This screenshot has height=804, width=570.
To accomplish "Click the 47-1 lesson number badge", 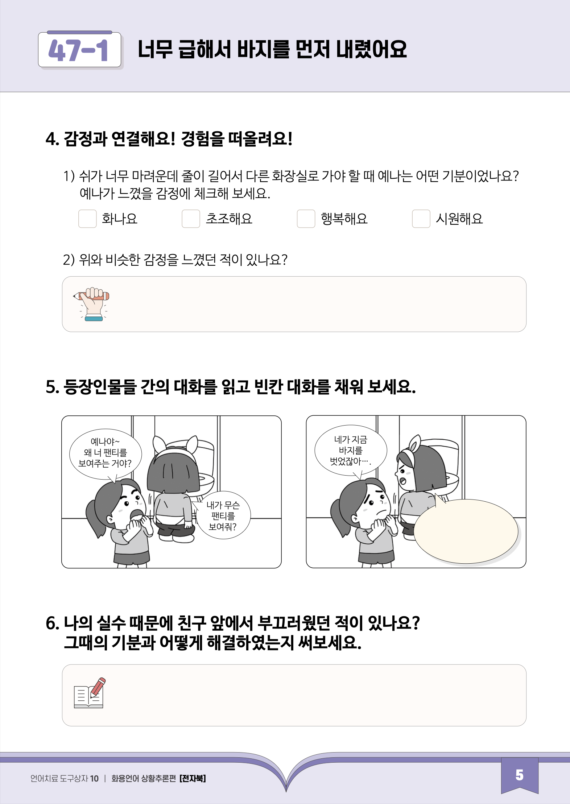I will (79, 50).
